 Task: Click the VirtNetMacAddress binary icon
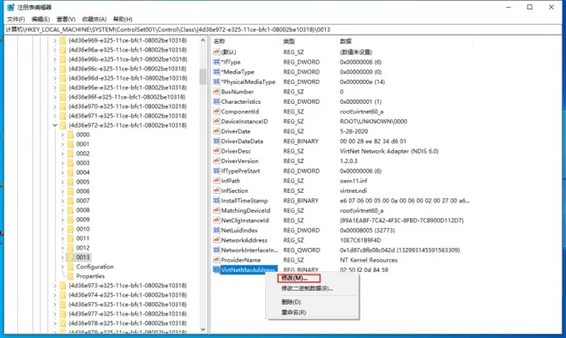tap(217, 269)
